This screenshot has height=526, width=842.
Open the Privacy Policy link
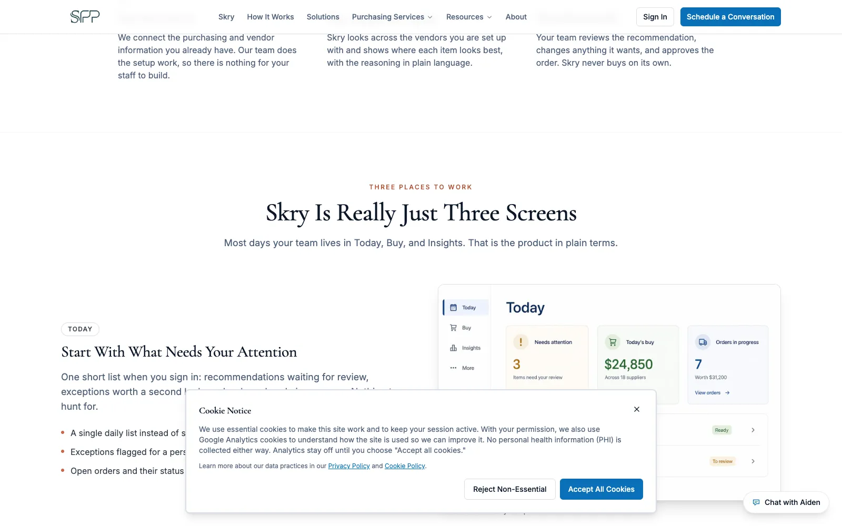point(349,466)
